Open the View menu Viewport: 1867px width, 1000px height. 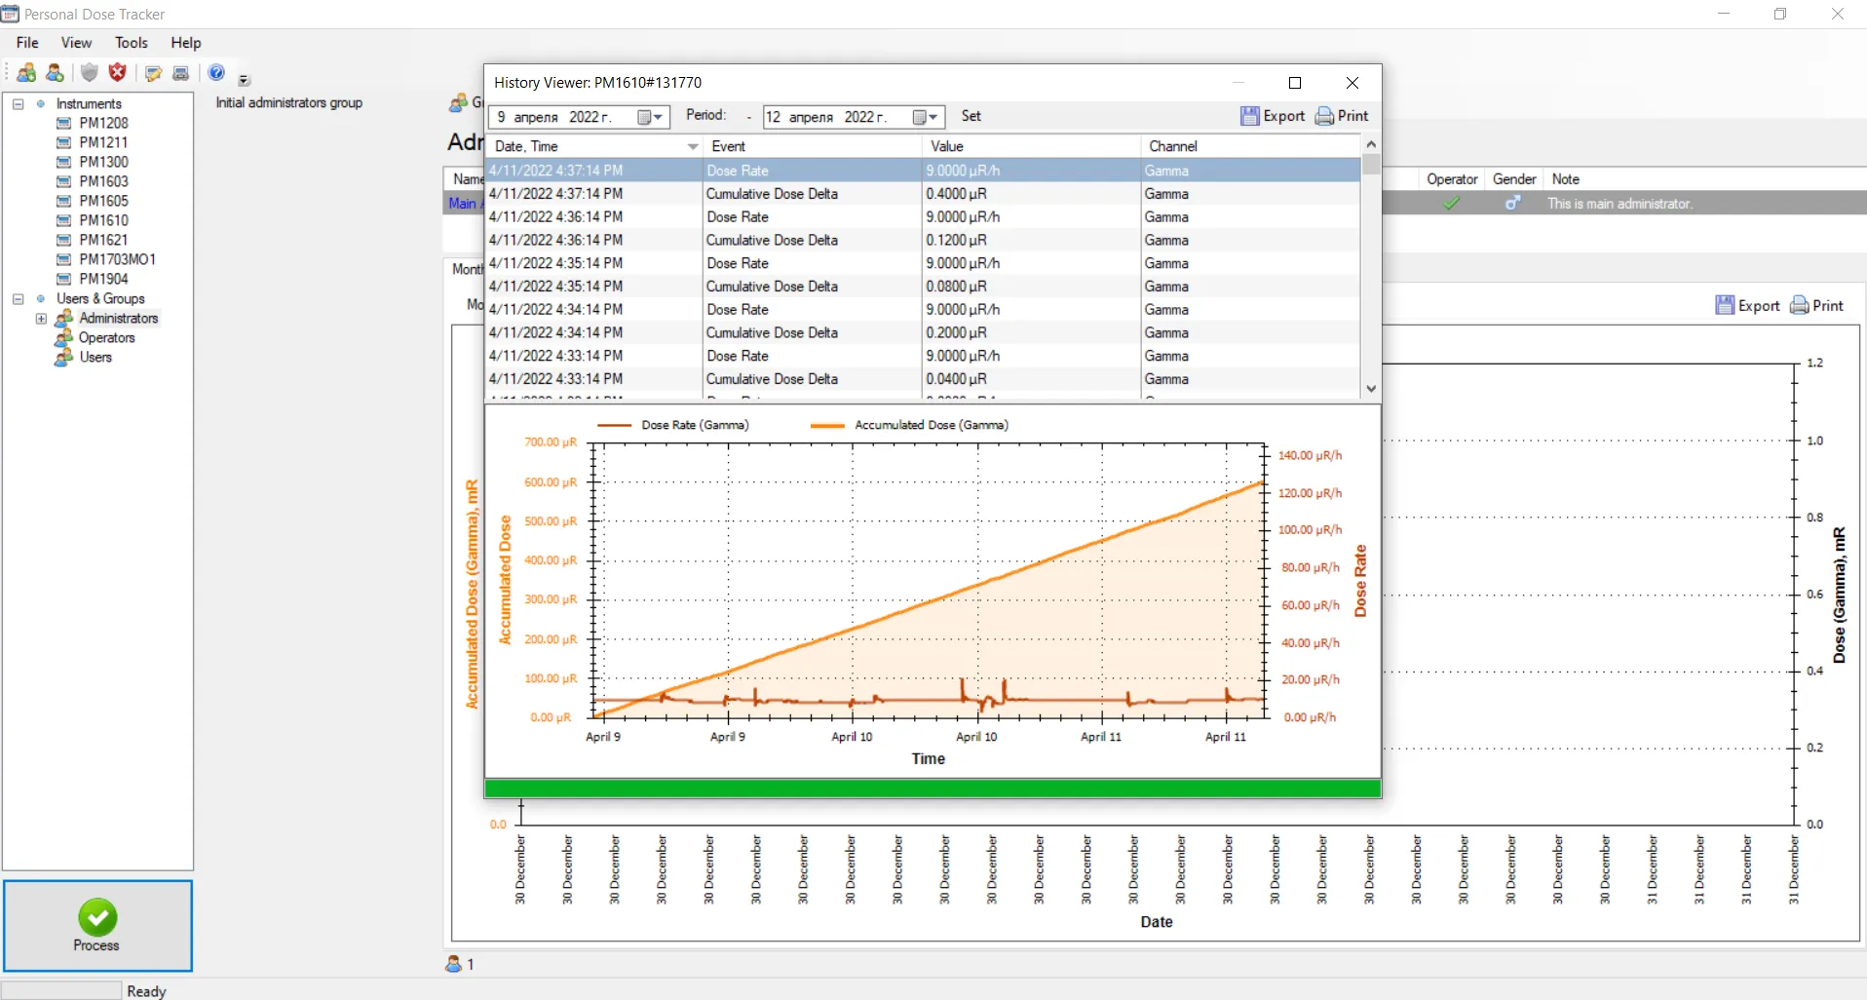[x=76, y=43]
